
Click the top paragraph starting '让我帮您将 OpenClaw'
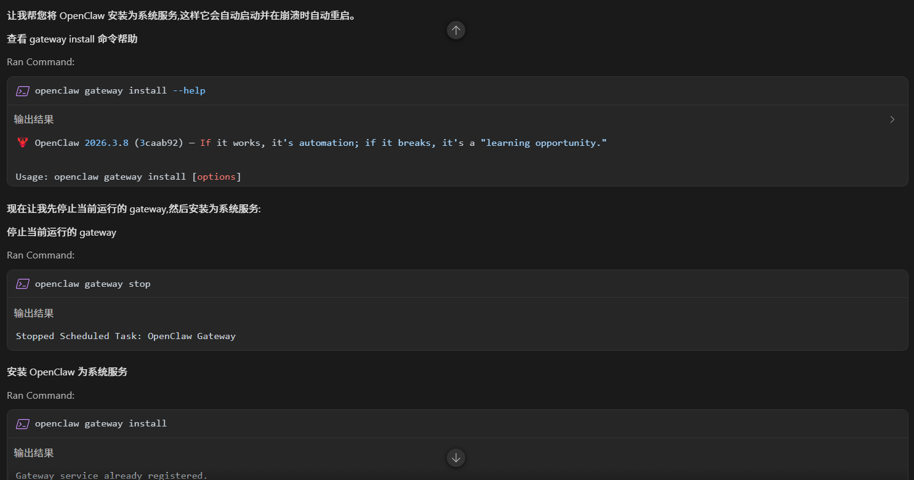tap(182, 15)
